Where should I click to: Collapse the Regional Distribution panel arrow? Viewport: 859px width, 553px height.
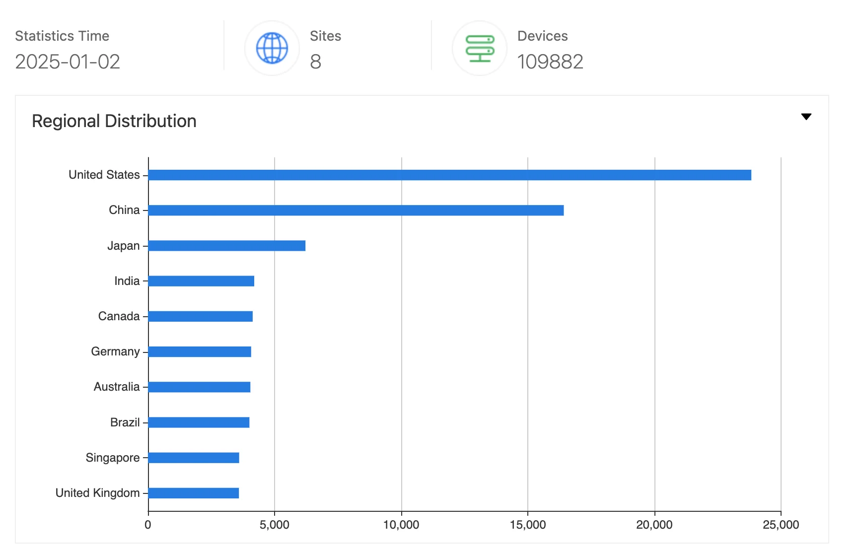[x=806, y=117]
